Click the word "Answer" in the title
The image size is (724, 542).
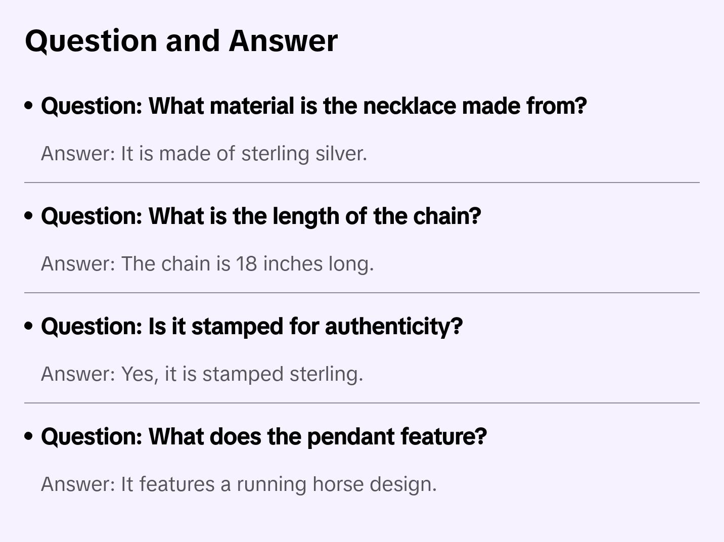click(283, 41)
